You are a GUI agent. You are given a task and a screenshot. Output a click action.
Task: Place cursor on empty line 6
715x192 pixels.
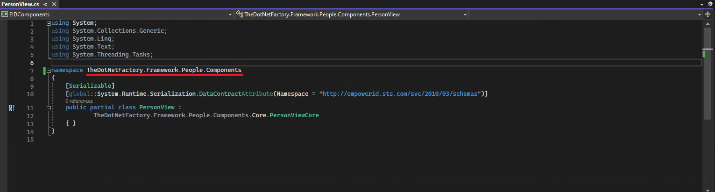point(376,63)
